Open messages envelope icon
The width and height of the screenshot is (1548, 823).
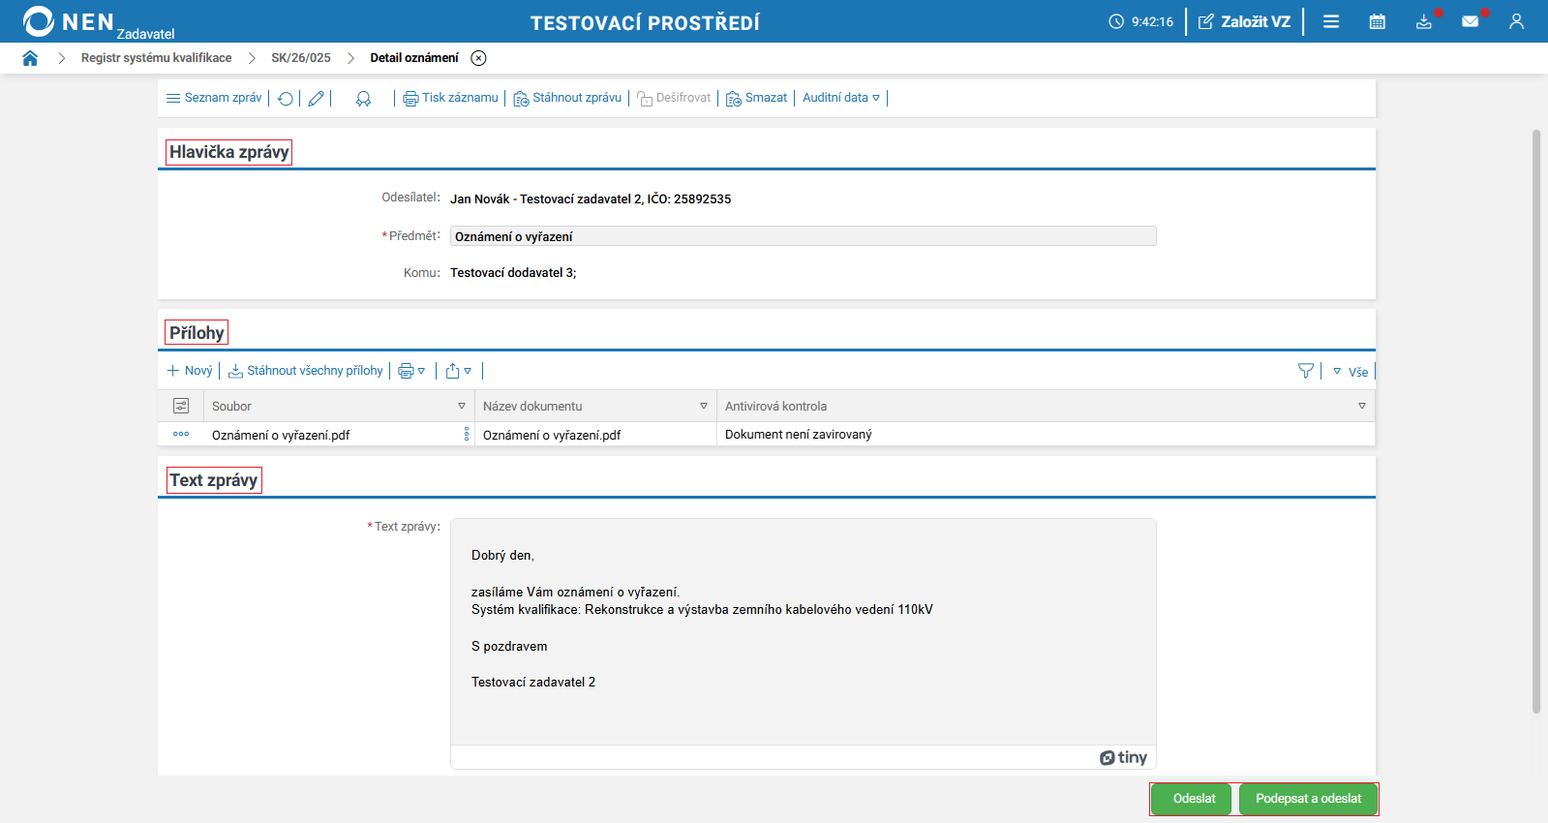coord(1471,21)
